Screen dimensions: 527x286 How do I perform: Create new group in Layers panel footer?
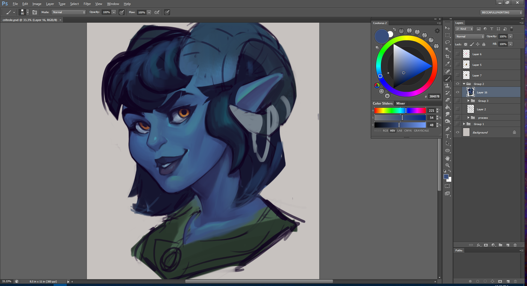click(x=500, y=245)
